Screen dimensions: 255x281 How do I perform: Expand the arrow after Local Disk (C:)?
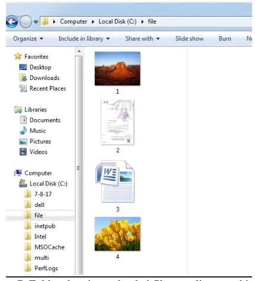142,21
